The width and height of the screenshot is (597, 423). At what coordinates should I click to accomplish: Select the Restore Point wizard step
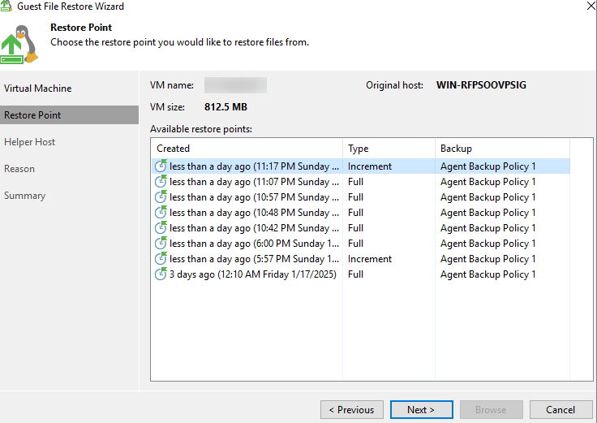click(x=32, y=115)
